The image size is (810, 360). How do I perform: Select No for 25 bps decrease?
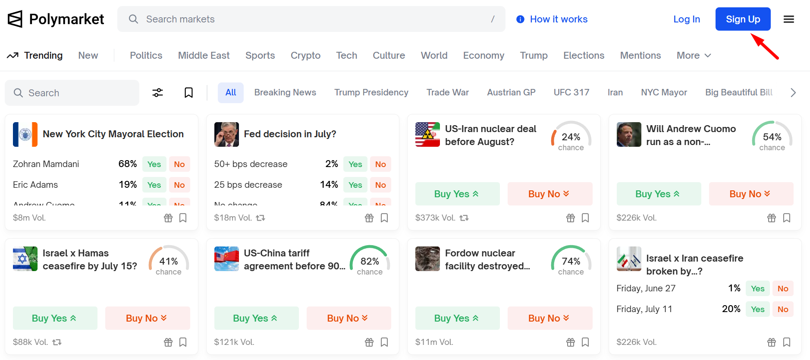380,185
